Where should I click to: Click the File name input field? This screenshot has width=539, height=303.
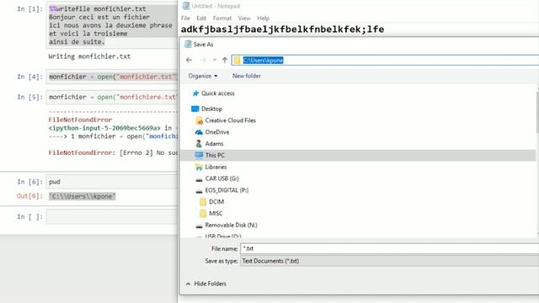coord(389,249)
